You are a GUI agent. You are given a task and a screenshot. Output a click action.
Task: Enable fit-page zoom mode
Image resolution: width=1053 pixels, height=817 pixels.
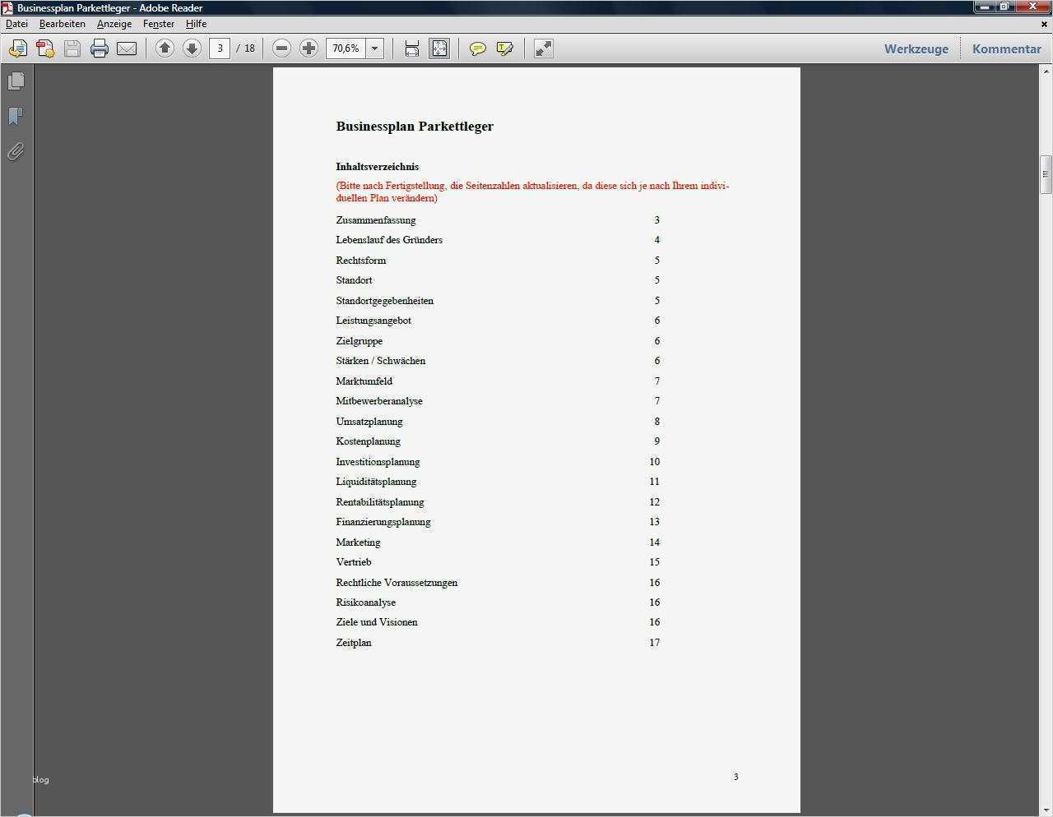(439, 48)
